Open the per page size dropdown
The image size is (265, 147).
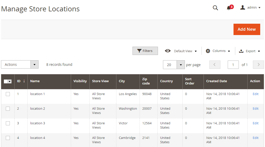[x=181, y=65]
